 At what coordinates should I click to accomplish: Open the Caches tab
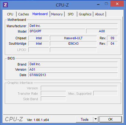point(24,14)
